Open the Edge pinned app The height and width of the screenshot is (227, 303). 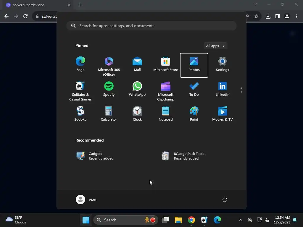tap(80, 65)
